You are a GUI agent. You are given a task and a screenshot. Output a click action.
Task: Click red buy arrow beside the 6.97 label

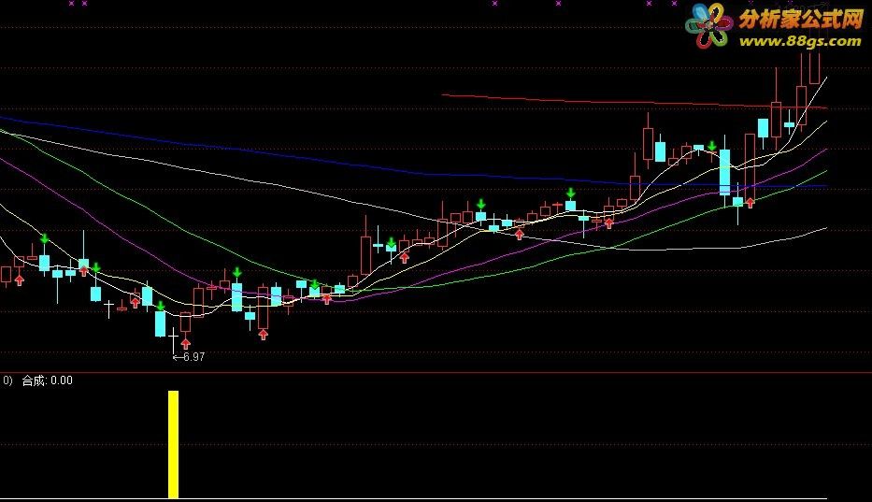click(186, 343)
